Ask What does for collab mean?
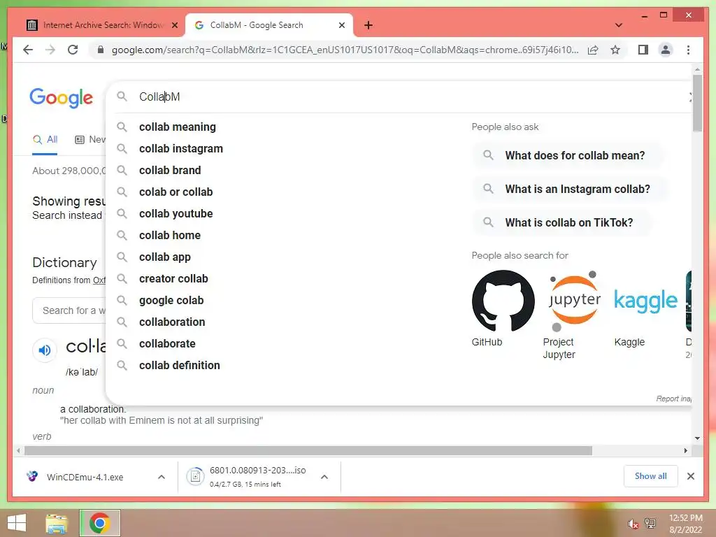Image resolution: width=716 pixels, height=537 pixels. click(x=568, y=155)
